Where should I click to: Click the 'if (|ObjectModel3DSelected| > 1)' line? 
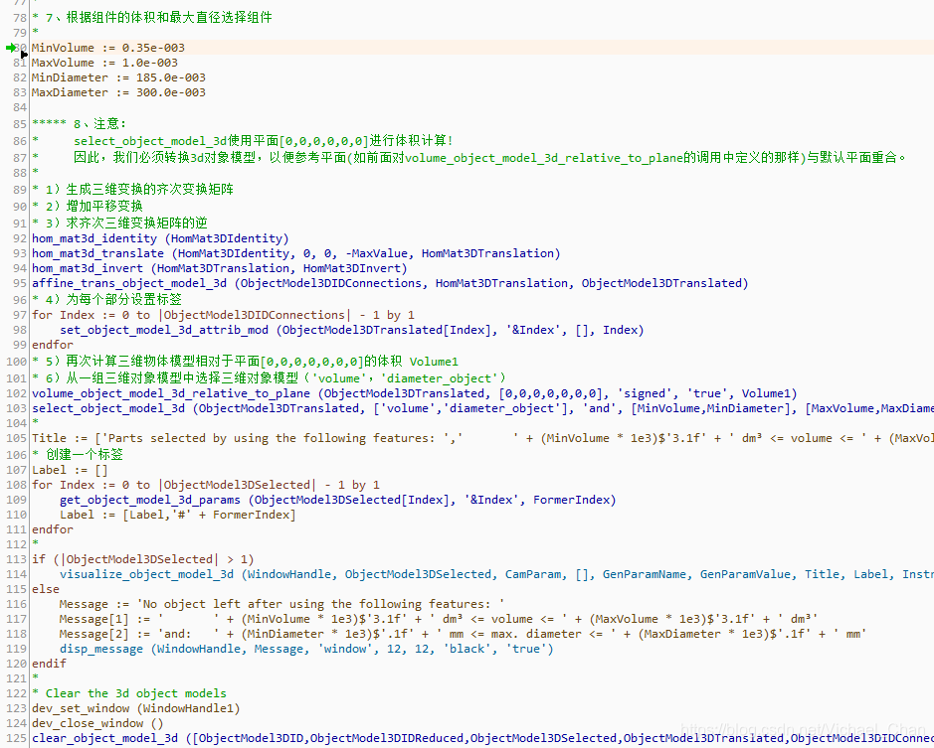pyautogui.click(x=143, y=559)
